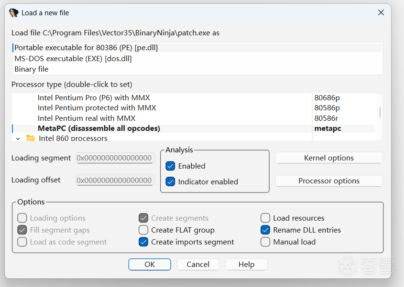Select MetaPC processor type
404x287 pixels.
coord(98,128)
